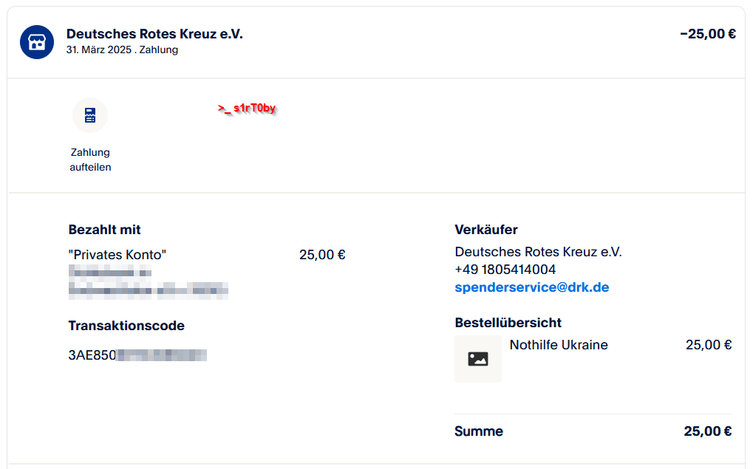The width and height of the screenshot is (753, 469).
Task: Click the Bezahlt mit heading
Action: (x=104, y=230)
